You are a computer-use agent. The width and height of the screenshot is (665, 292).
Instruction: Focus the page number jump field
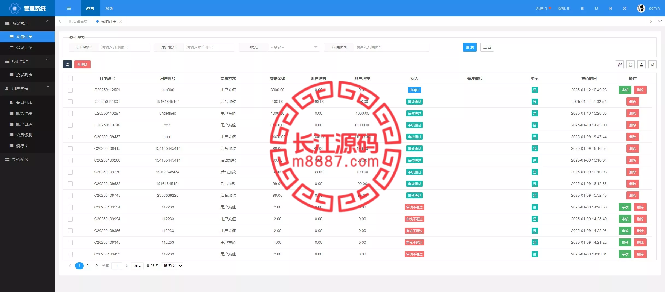tap(117, 266)
